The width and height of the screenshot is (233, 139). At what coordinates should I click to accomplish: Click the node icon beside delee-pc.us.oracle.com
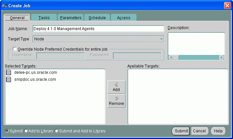pyautogui.click(x=9, y=72)
